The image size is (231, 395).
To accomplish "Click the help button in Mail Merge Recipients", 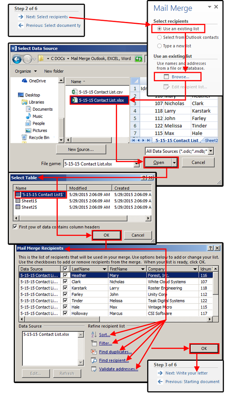I will (211, 248).
